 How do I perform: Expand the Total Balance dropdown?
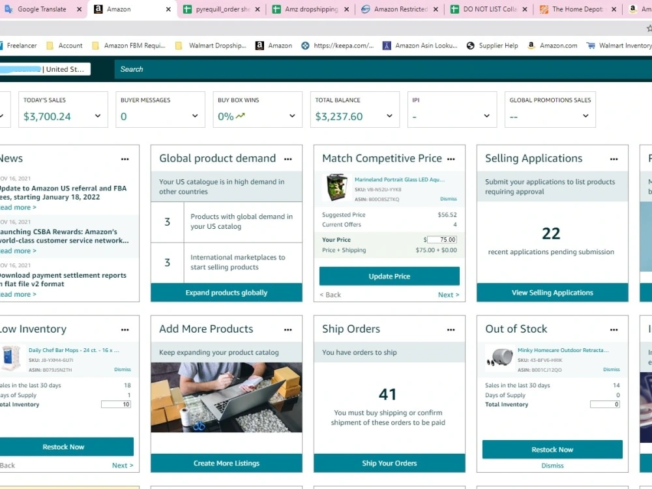click(390, 116)
